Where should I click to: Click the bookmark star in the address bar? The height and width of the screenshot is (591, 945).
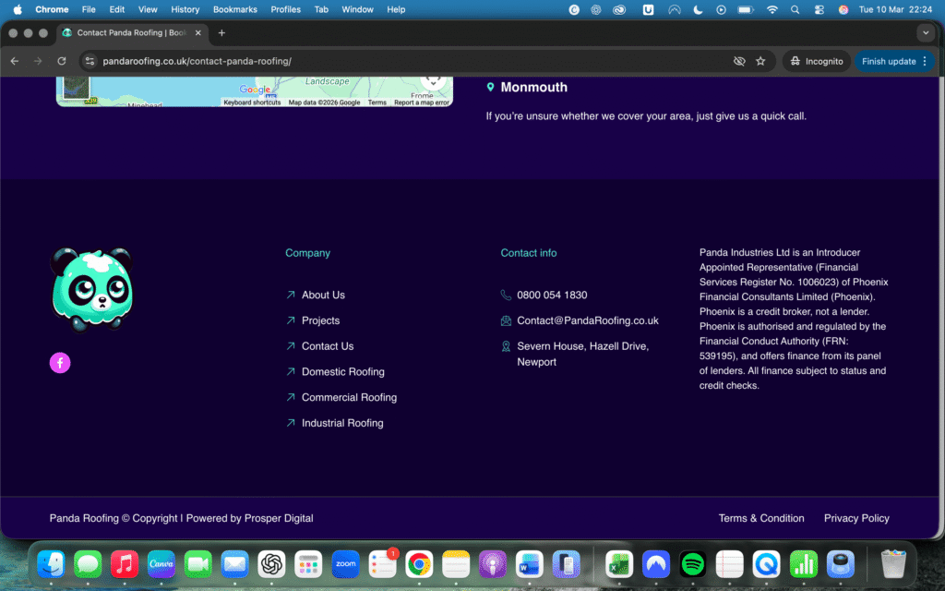click(x=760, y=61)
